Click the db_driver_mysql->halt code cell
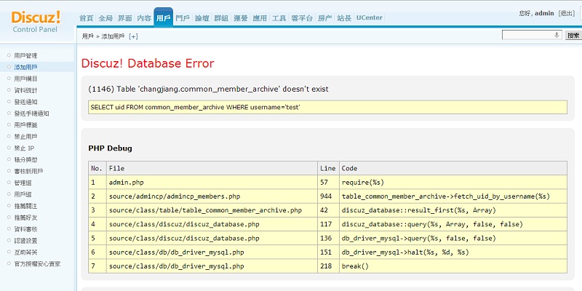This screenshot has height=291, width=582. [x=453, y=252]
